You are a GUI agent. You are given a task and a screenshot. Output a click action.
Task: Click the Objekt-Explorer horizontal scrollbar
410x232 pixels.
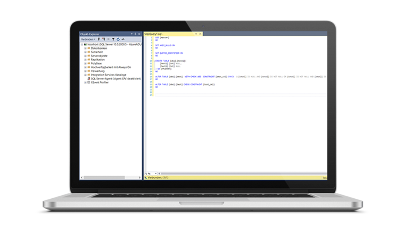tap(110, 177)
